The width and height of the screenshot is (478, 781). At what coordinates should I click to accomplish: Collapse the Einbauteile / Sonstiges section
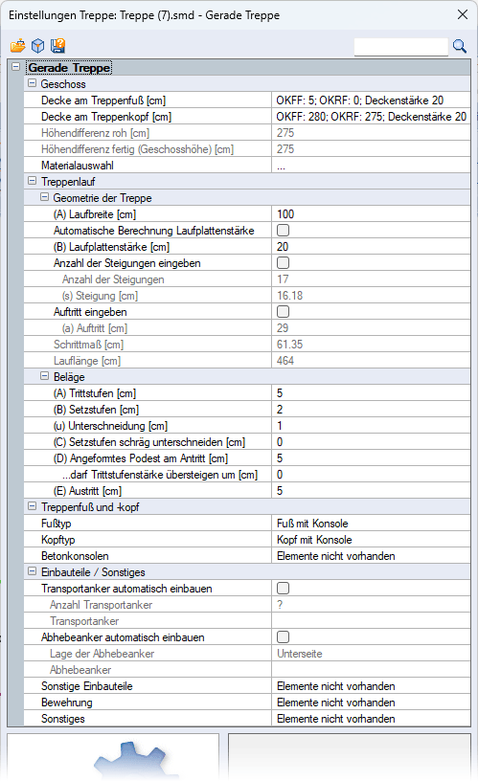pyautogui.click(x=32, y=571)
